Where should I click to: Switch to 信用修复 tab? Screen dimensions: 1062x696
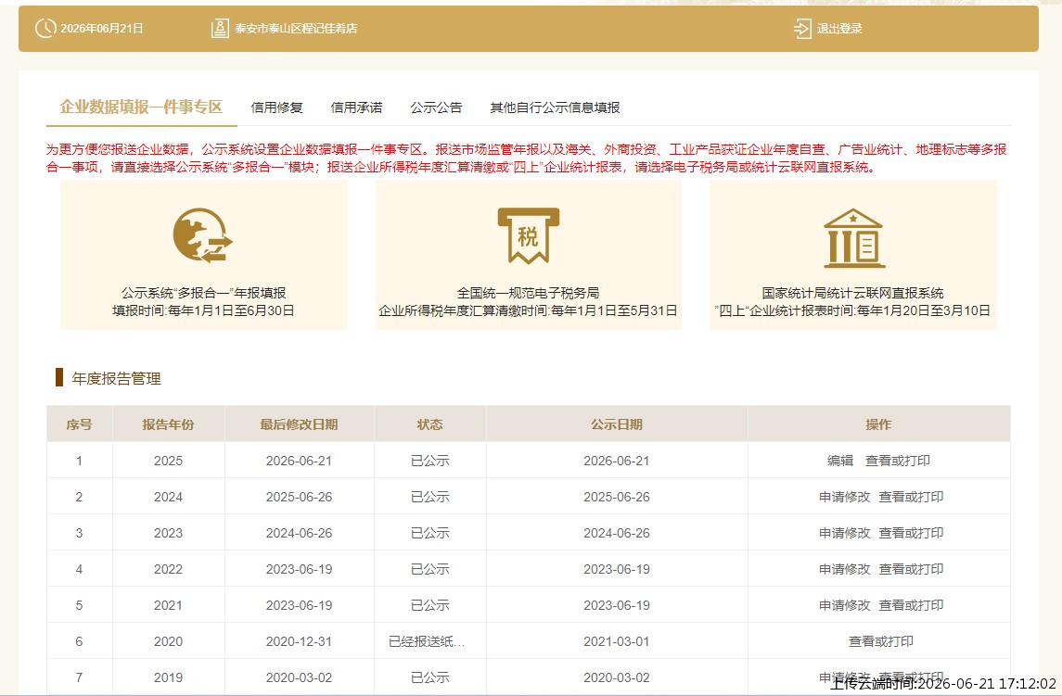276,108
